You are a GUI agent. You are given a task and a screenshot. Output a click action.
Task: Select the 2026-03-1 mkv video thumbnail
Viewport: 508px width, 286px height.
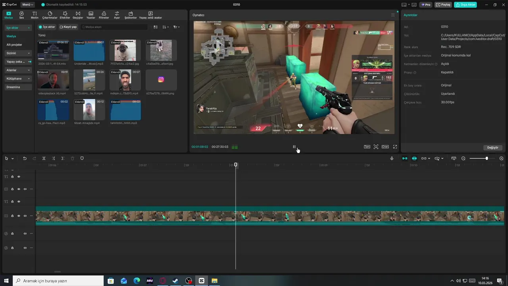tap(53, 50)
